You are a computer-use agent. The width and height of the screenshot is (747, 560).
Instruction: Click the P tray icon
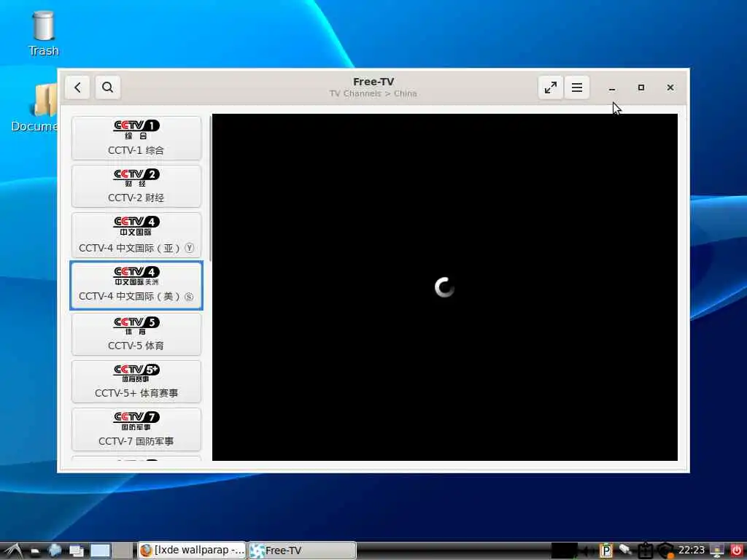pyautogui.click(x=605, y=551)
